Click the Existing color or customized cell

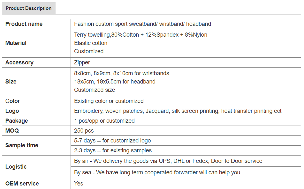(x=186, y=101)
